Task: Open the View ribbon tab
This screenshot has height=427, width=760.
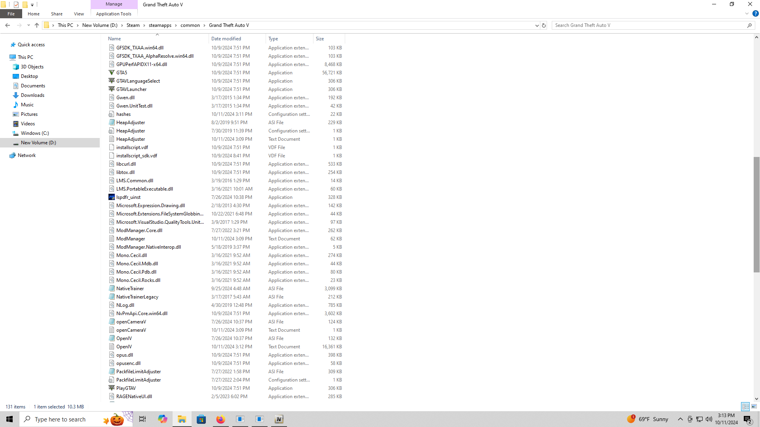Action: point(79,14)
